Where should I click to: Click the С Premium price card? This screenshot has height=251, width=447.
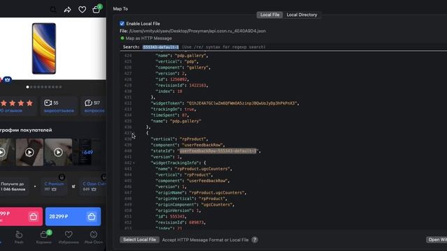pos(54,187)
